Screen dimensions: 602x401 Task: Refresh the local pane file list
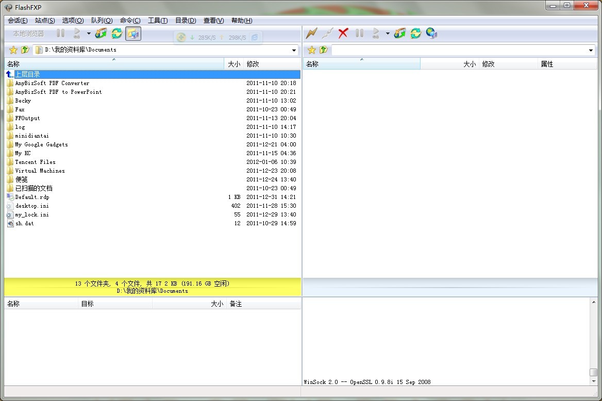tap(117, 34)
